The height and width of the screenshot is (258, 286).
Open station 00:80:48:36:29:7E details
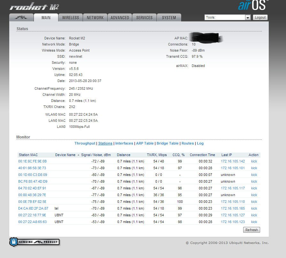(32, 195)
